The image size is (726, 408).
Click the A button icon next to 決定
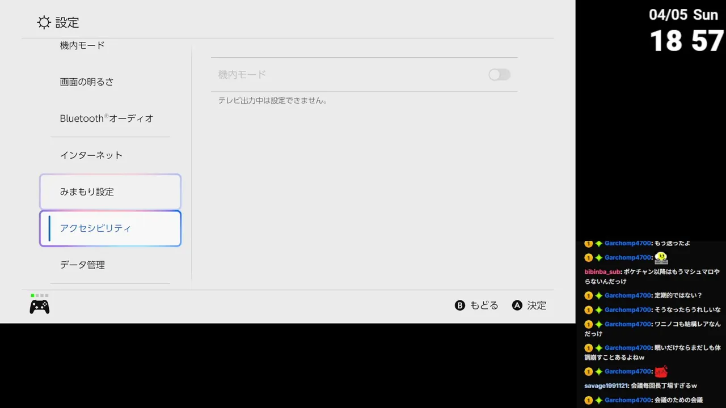[x=517, y=305]
